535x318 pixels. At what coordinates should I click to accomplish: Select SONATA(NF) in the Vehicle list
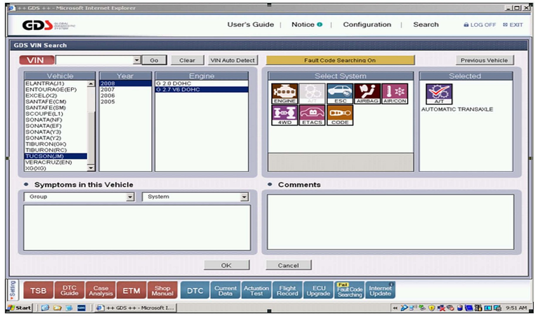point(44,120)
